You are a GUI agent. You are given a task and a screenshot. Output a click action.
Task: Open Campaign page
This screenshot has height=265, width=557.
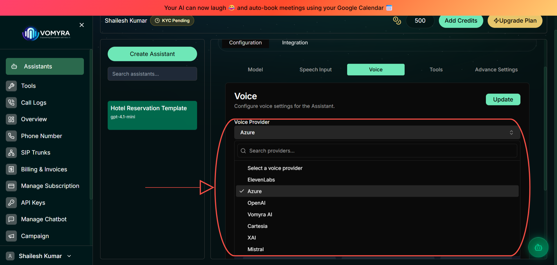pos(35,236)
